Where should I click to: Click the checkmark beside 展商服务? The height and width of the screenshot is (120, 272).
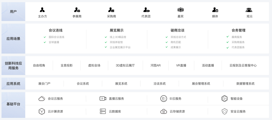228,37
